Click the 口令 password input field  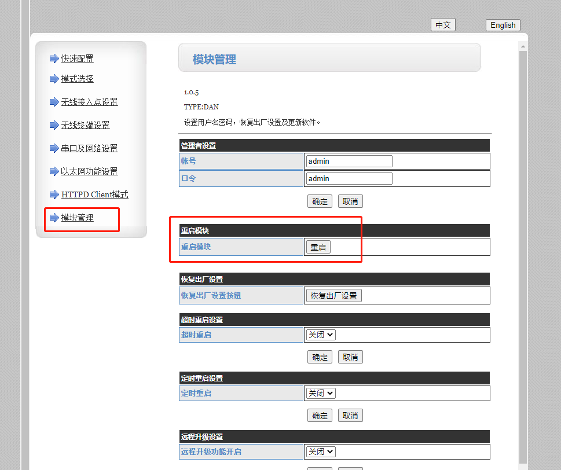point(349,178)
